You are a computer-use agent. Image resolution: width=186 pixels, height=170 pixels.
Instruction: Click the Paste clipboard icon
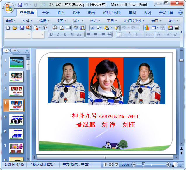(x=106, y=28)
